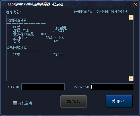Viewport: 140px width, 116px height.
Task: Minimize the WiFi hotspot sharer window
Action: tap(128, 5)
